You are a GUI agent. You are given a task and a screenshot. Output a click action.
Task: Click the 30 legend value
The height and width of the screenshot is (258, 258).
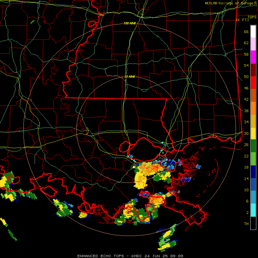pyautogui.click(x=246, y=133)
